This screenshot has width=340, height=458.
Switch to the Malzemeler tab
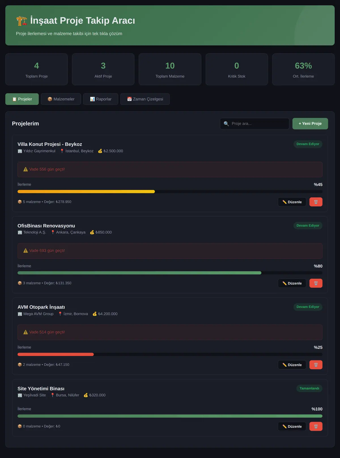pyautogui.click(x=61, y=99)
